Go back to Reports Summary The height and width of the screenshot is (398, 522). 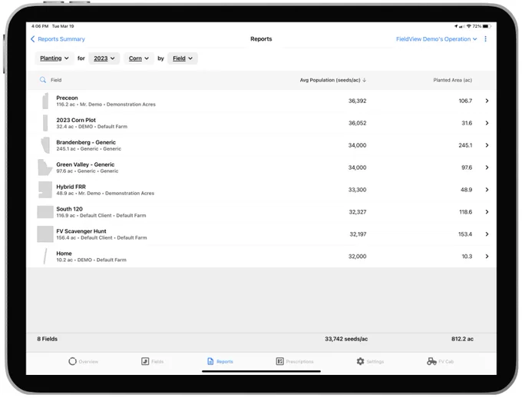coord(58,39)
